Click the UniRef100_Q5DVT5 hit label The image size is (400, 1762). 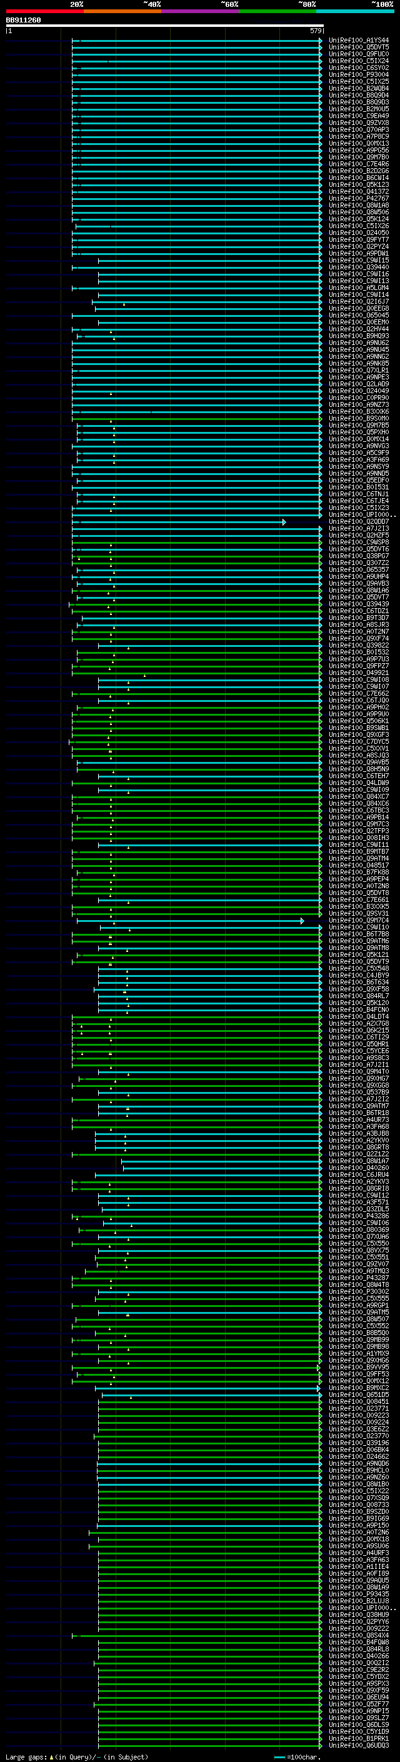click(x=358, y=48)
